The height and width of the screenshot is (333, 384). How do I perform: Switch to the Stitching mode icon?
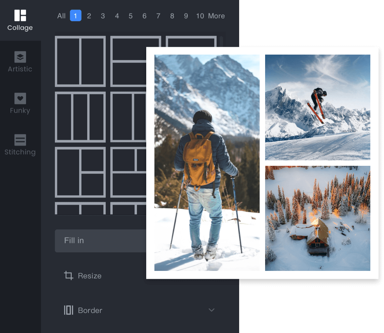click(x=20, y=140)
